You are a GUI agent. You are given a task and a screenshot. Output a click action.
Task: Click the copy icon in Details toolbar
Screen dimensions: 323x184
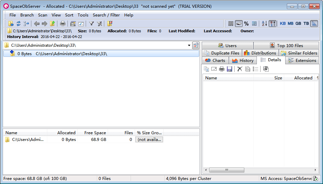(206, 69)
